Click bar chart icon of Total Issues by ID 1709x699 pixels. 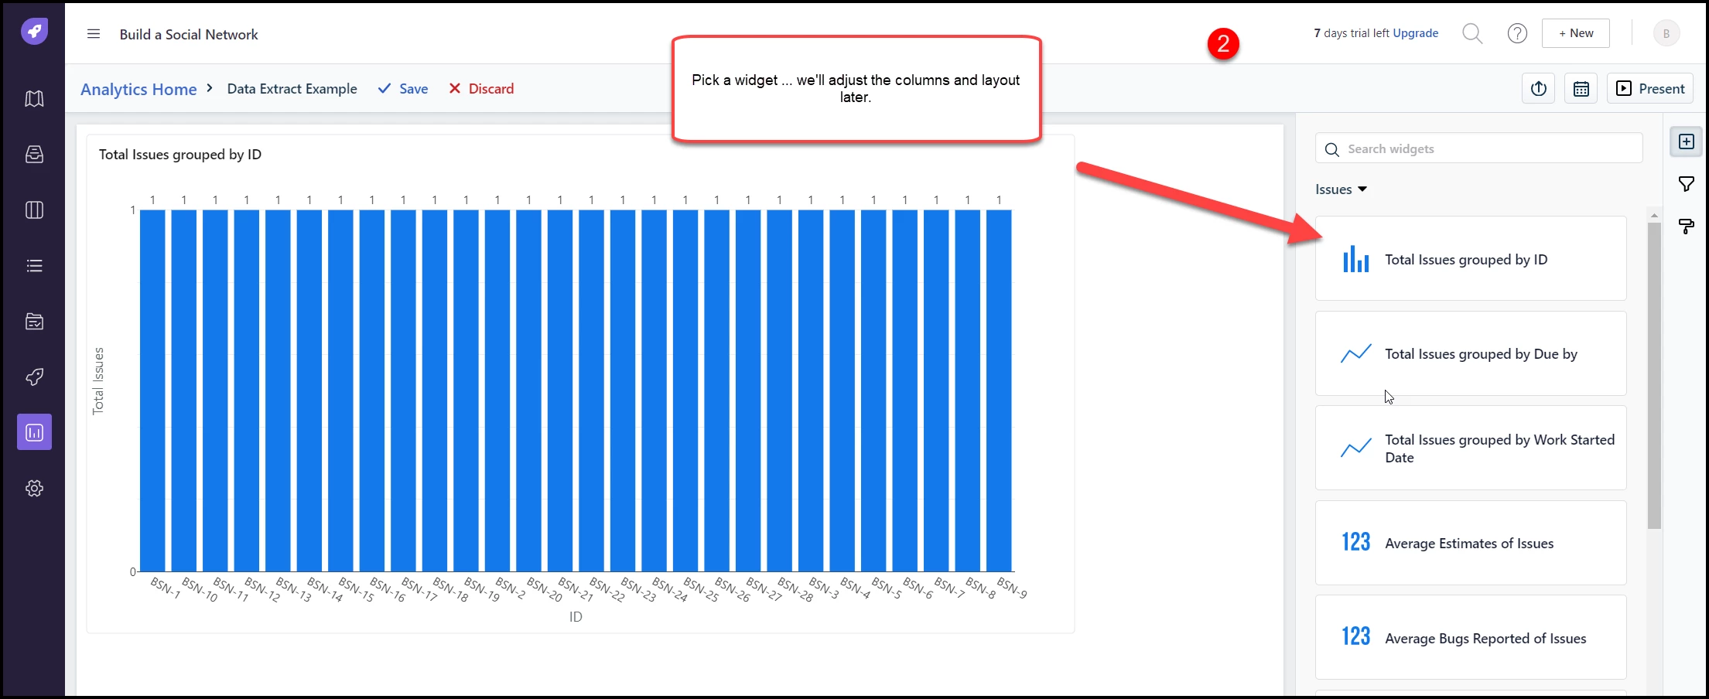1355,259
